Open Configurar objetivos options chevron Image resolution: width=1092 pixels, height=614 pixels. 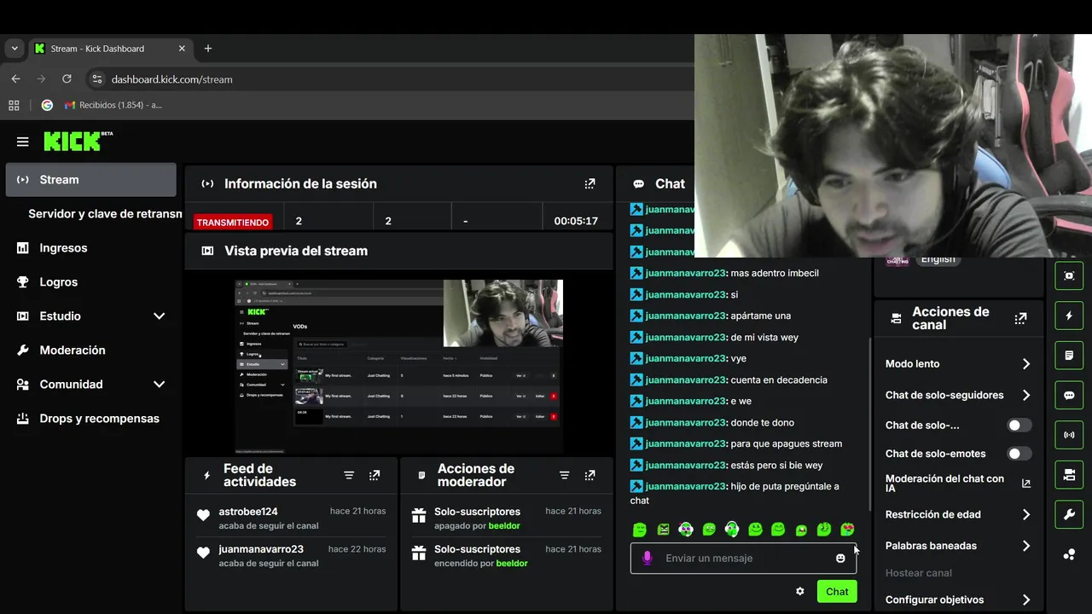pyautogui.click(x=1026, y=600)
